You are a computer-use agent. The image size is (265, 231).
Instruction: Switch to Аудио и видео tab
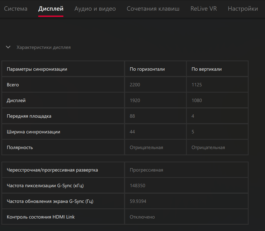point(95,9)
